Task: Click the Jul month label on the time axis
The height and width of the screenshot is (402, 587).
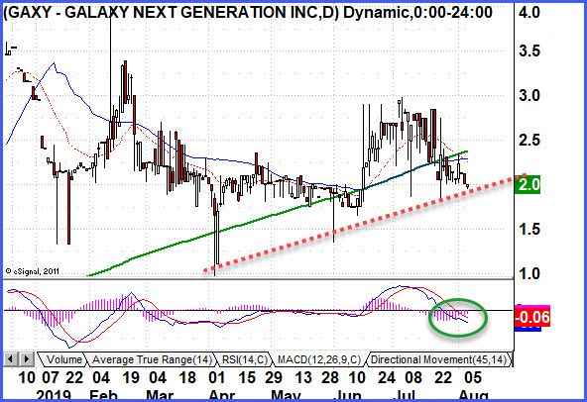Action: pos(404,395)
